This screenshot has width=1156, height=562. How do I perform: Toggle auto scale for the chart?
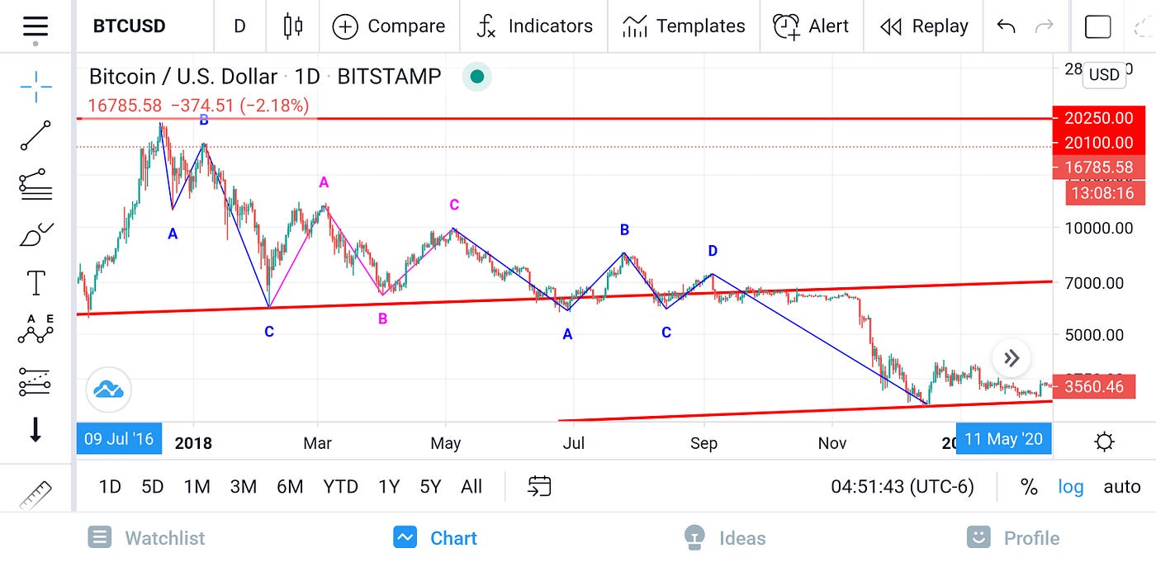pos(1121,487)
